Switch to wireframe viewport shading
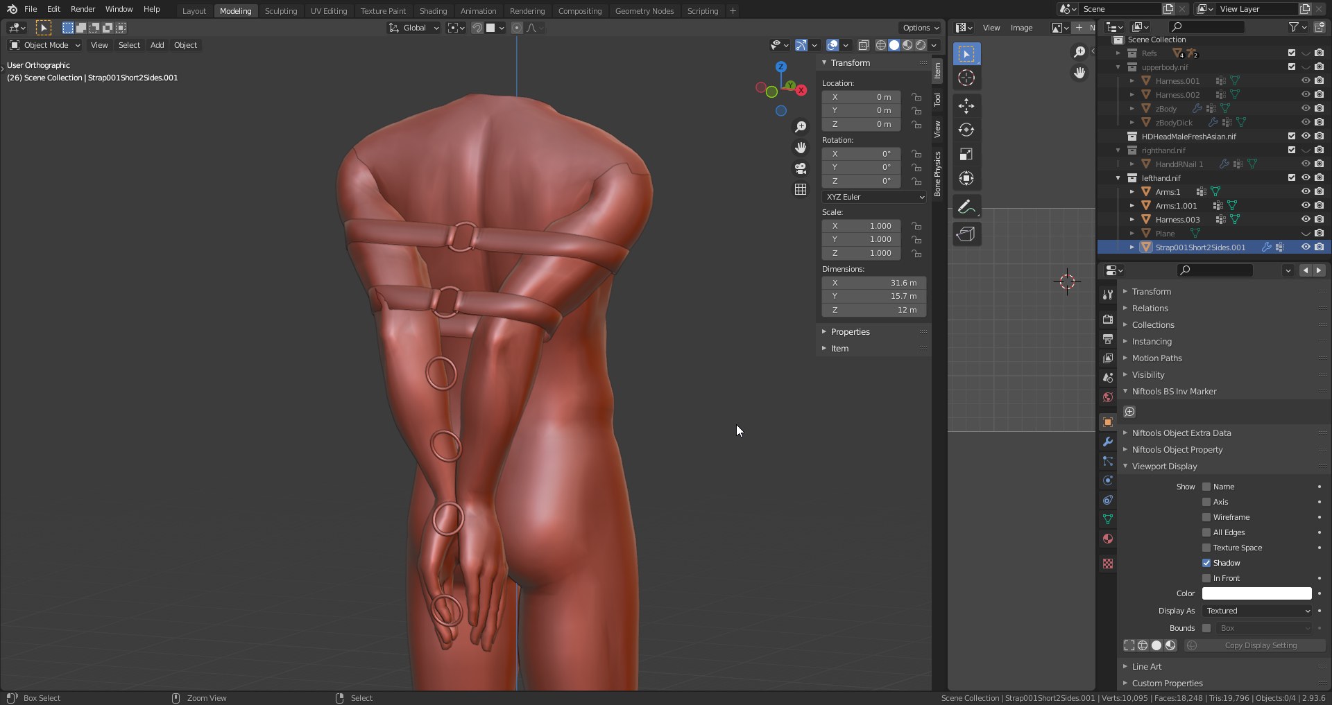 [x=881, y=45]
